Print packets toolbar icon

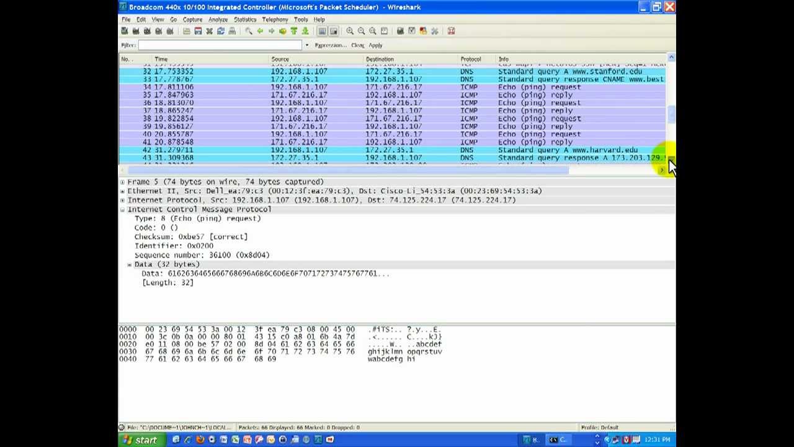coord(232,31)
